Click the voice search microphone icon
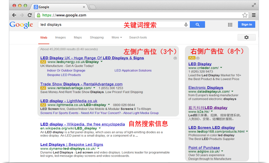The image size is (269, 163). point(186,25)
